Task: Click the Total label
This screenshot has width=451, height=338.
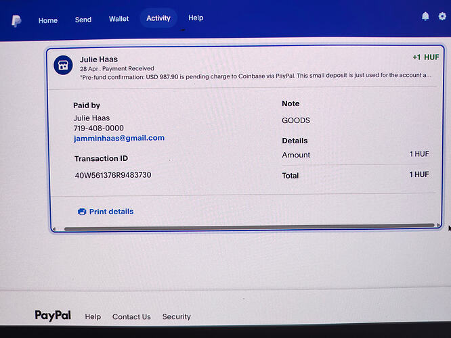Action: (291, 176)
